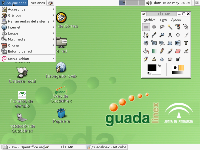The image size is (200, 150).
Task: Select the Color Picker eyedropper tool
Action: coord(154,35)
